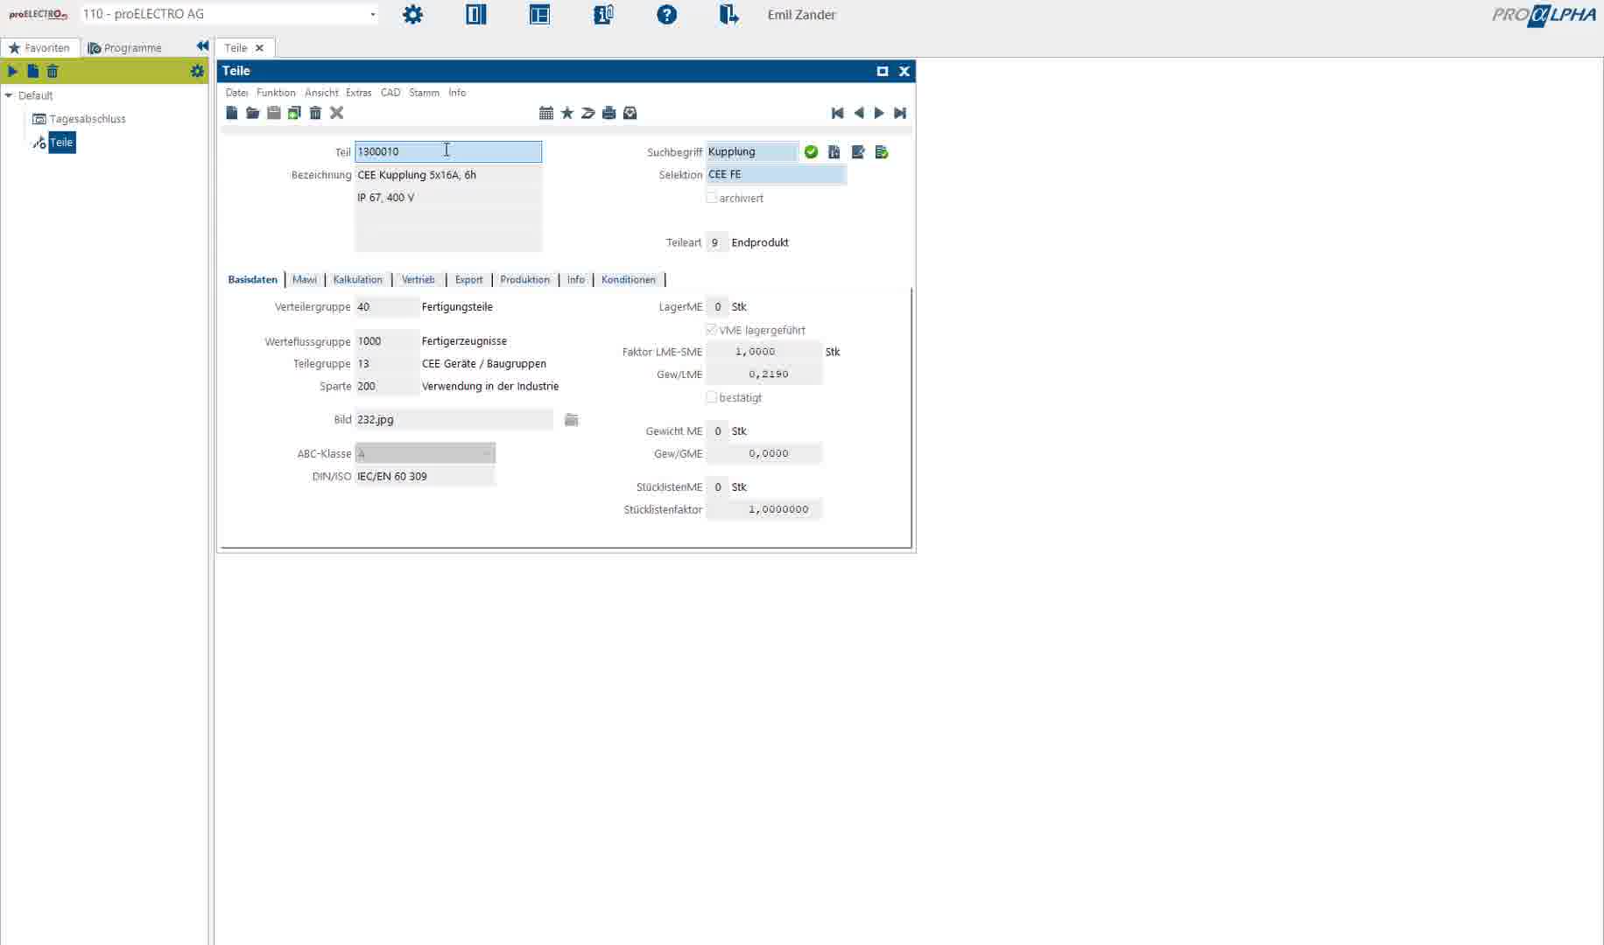This screenshot has height=945, width=1604.
Task: Switch to the Konditionen tab
Action: (x=629, y=280)
